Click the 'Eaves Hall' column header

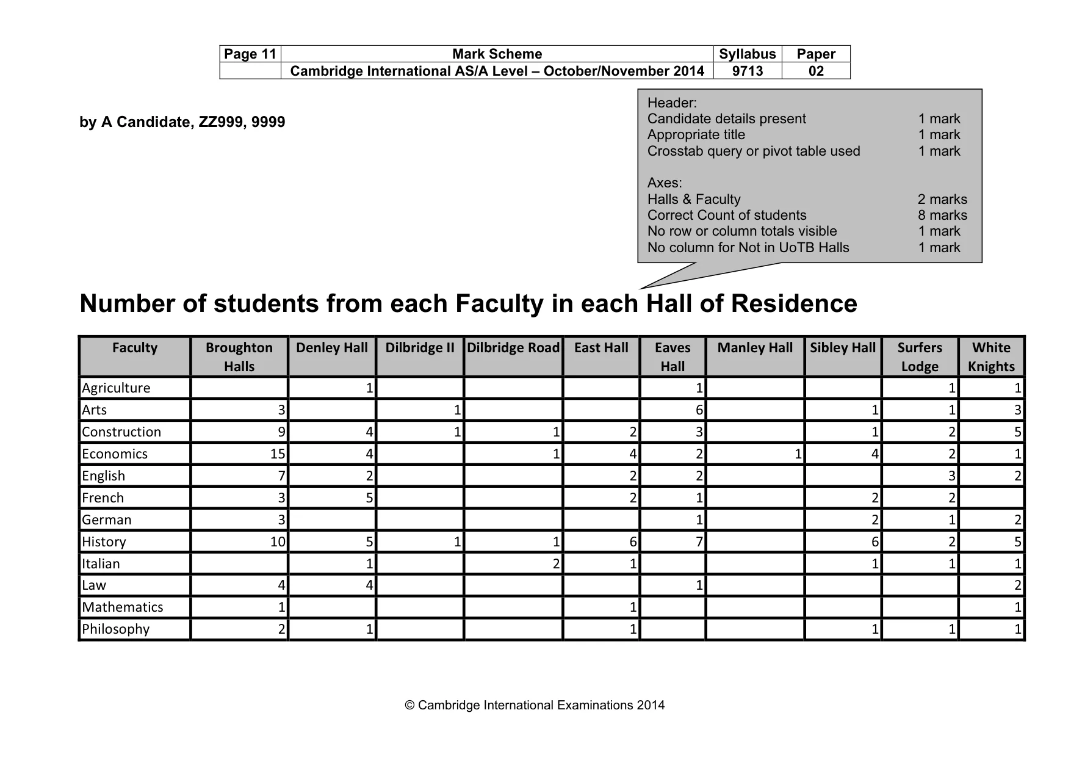[x=673, y=357]
